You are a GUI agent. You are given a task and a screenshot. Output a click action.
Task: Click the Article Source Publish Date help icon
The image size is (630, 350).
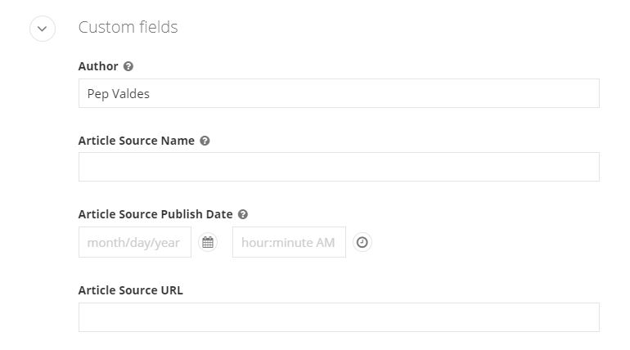point(243,214)
